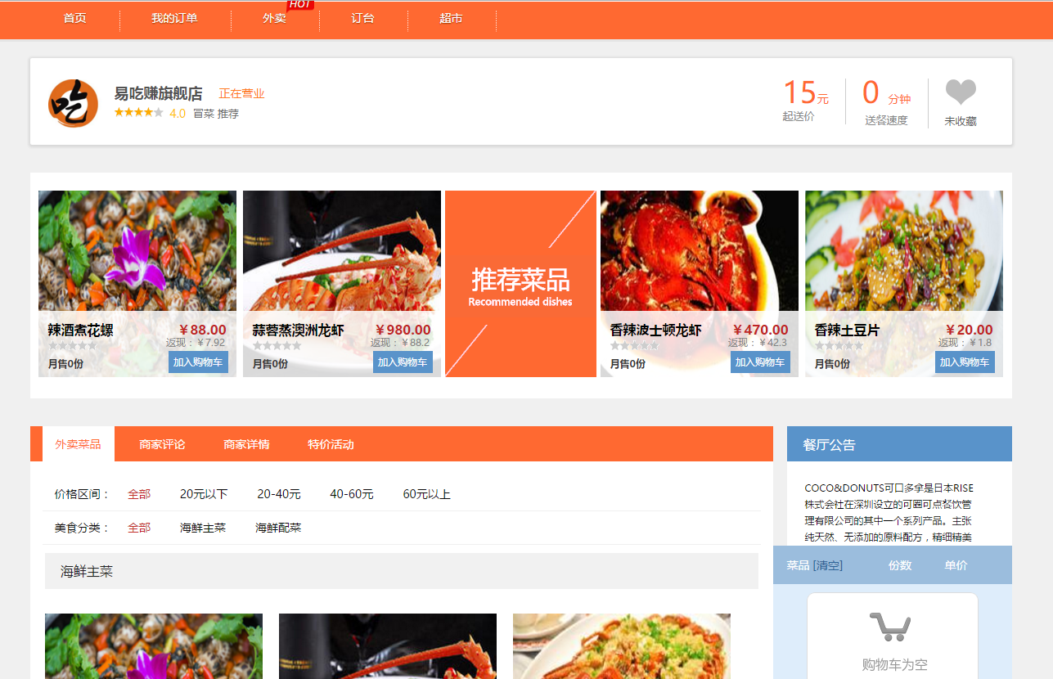Open the 香辣土豆片 recommended dish photo
This screenshot has width=1053, height=679.
tap(904, 251)
